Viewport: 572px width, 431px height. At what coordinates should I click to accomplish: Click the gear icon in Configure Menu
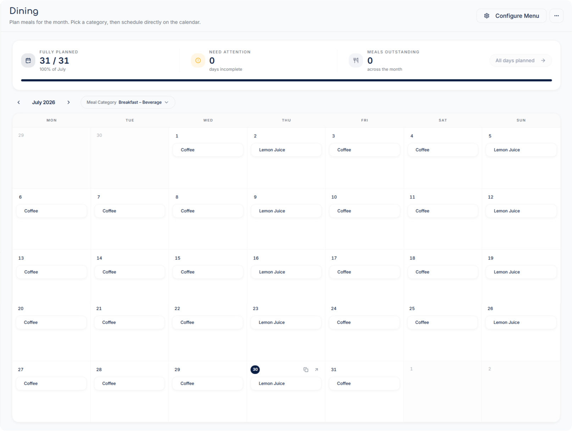pyautogui.click(x=487, y=16)
